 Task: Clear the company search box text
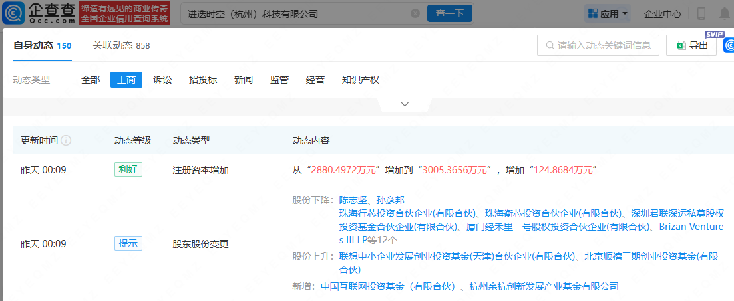click(x=415, y=13)
